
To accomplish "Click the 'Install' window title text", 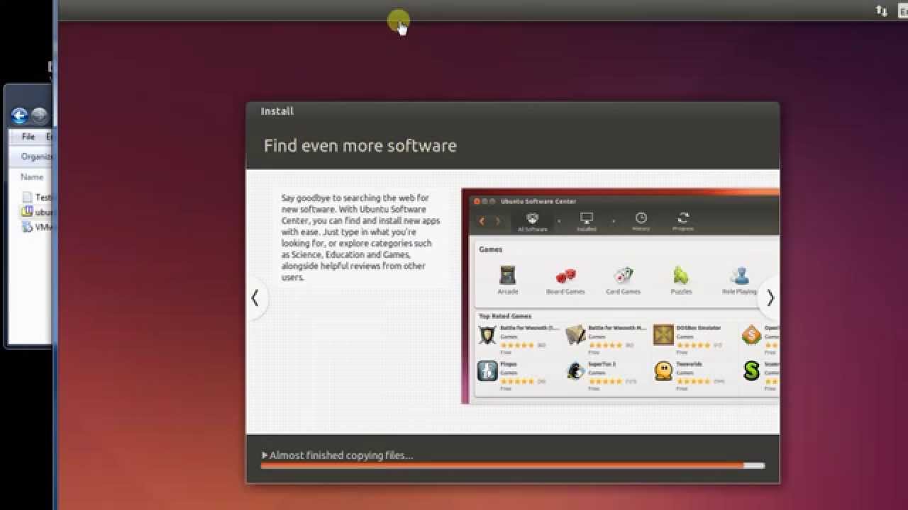I will (x=277, y=111).
